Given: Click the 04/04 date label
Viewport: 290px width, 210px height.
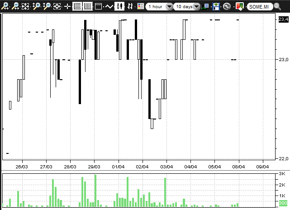Looking at the screenshot, I should (x=190, y=167).
